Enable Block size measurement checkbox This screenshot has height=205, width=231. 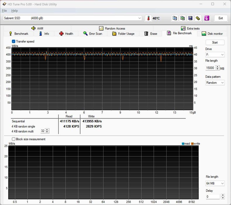tap(13, 139)
